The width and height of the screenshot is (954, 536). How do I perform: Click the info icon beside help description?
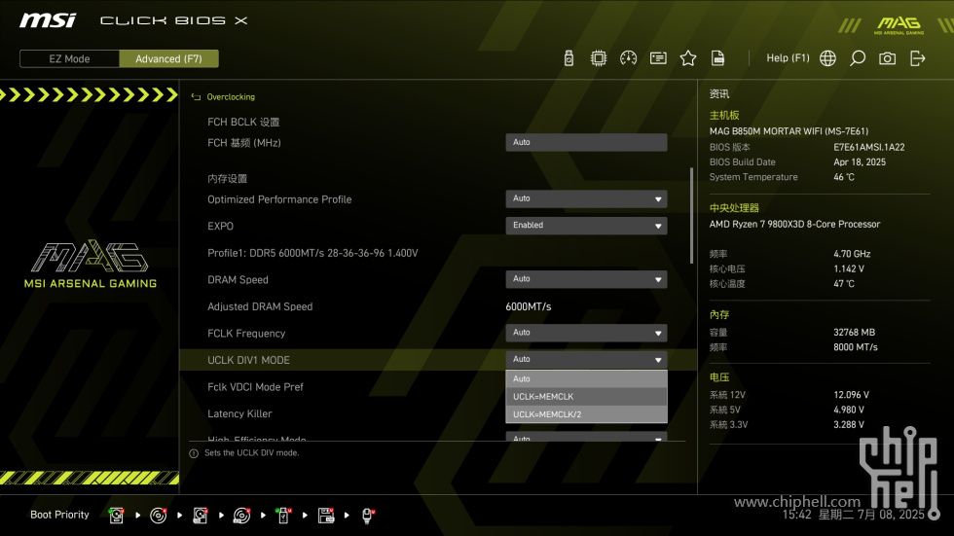tap(194, 453)
